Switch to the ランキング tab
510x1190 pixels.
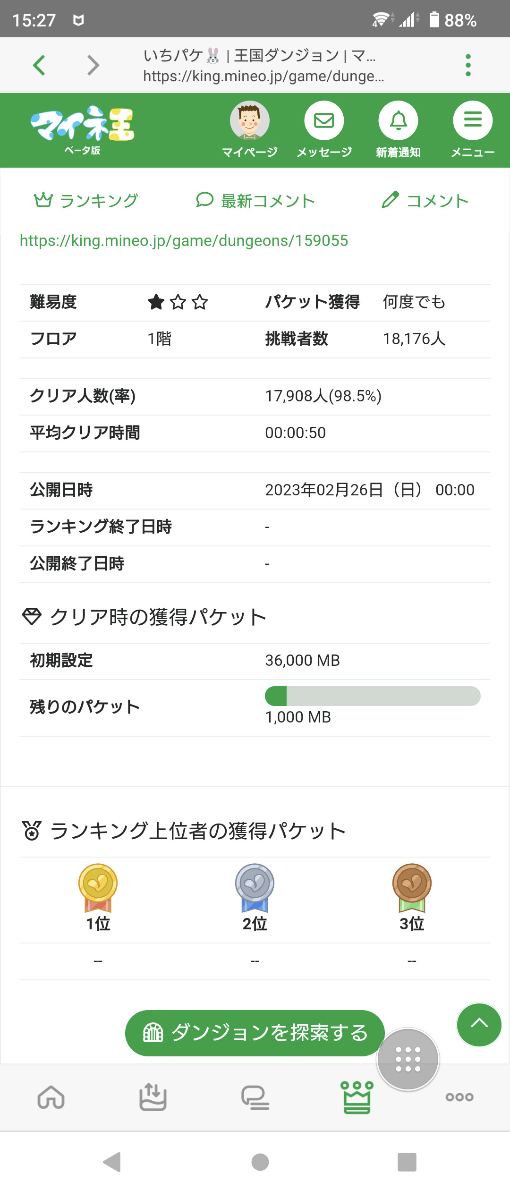click(86, 201)
